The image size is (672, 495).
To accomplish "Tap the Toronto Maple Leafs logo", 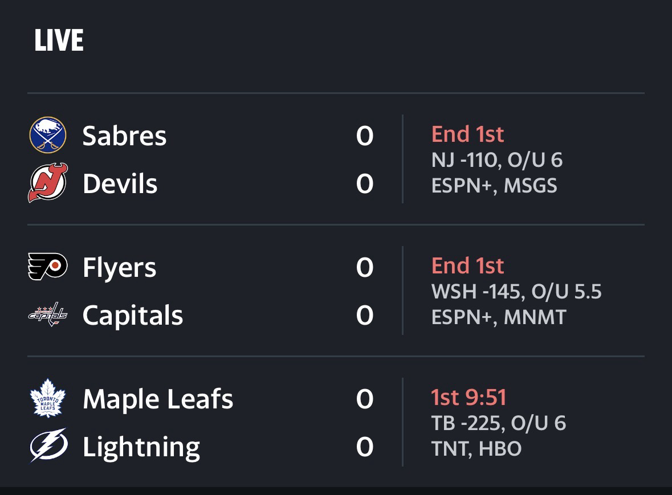I will (x=48, y=399).
